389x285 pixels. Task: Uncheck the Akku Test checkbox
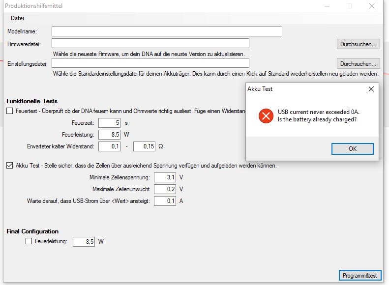(x=10, y=166)
